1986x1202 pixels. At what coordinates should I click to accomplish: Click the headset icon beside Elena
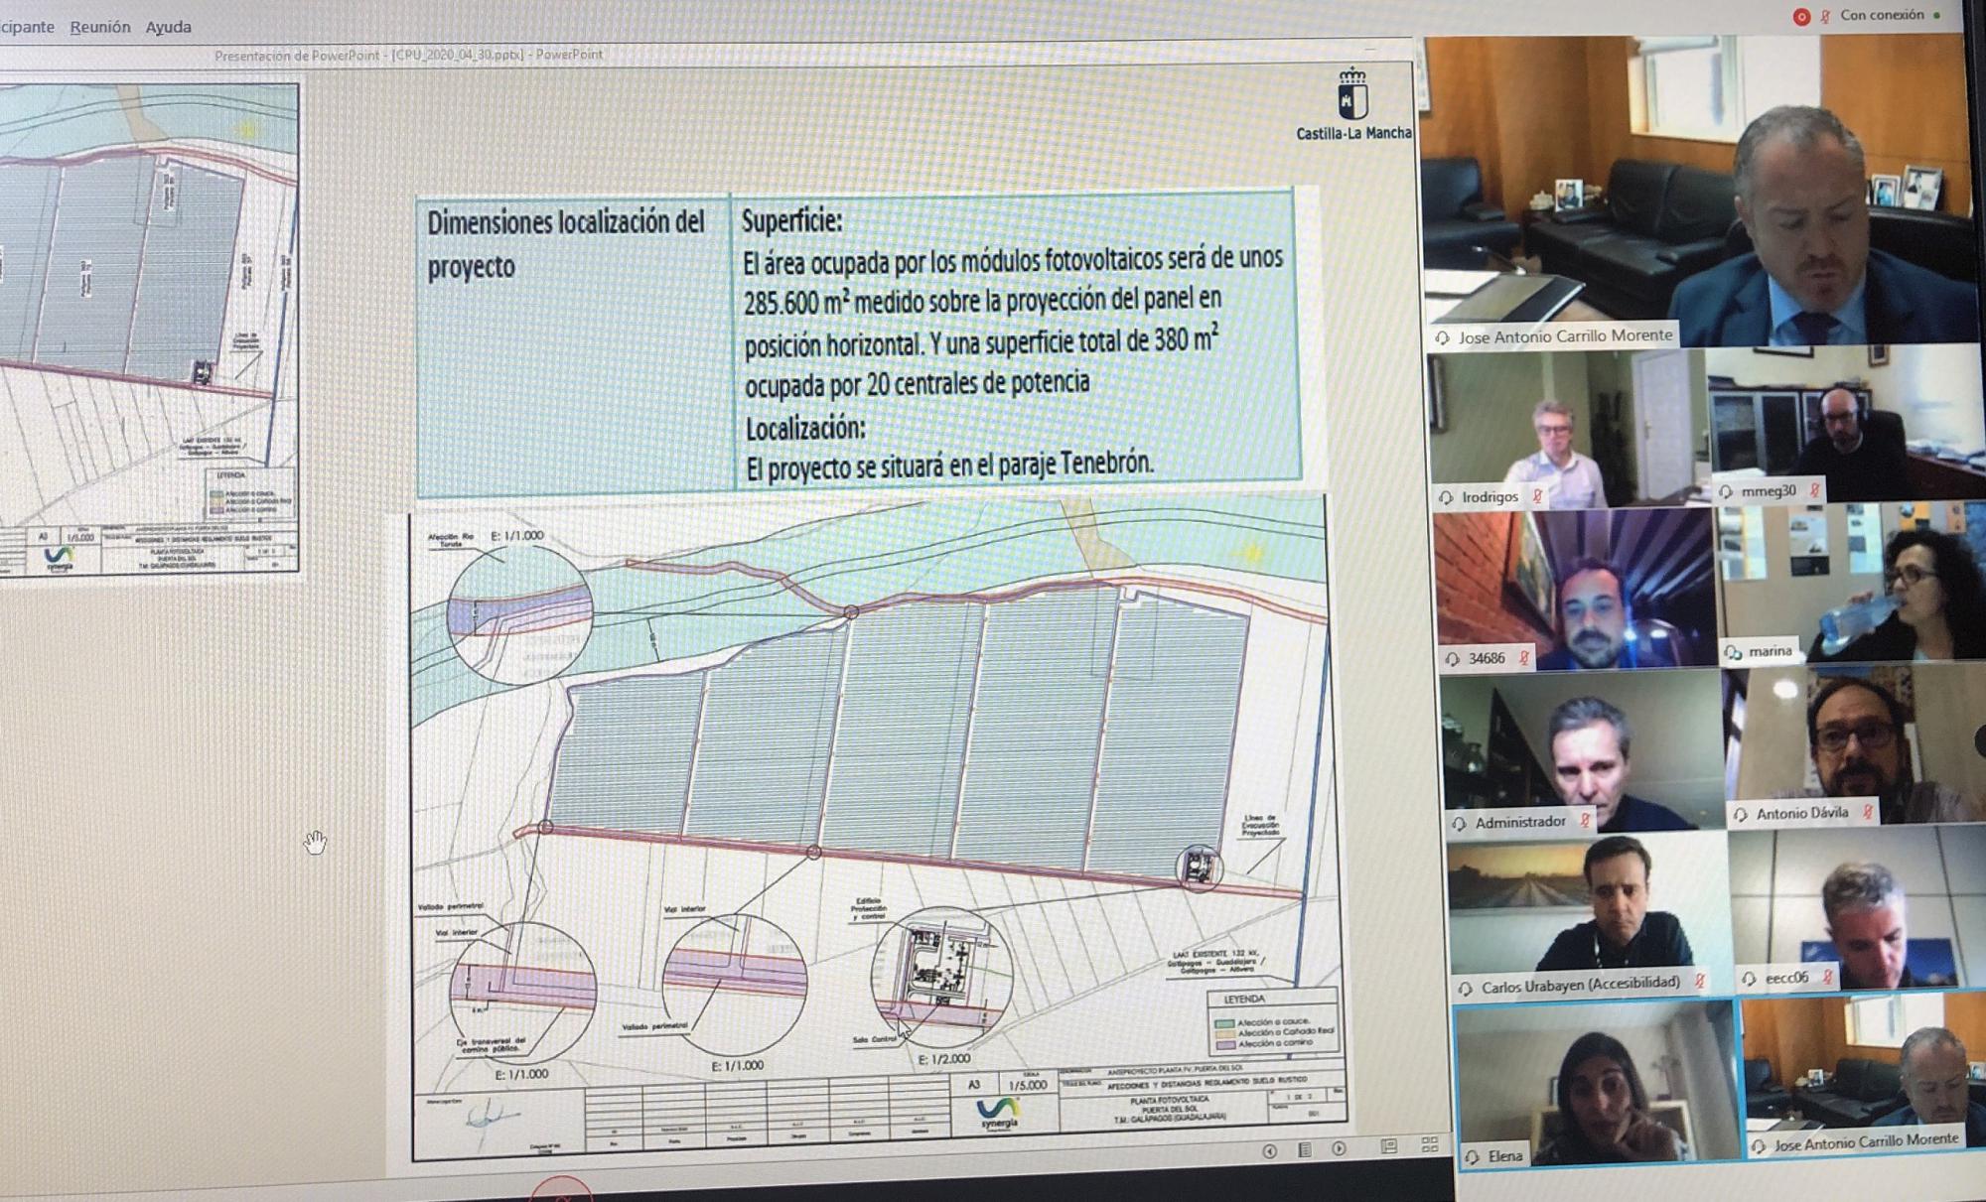point(1473,1156)
